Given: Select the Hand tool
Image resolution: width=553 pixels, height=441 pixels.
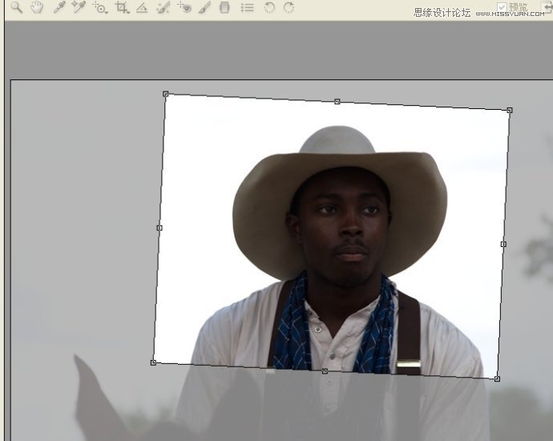Looking at the screenshot, I should [x=37, y=7].
